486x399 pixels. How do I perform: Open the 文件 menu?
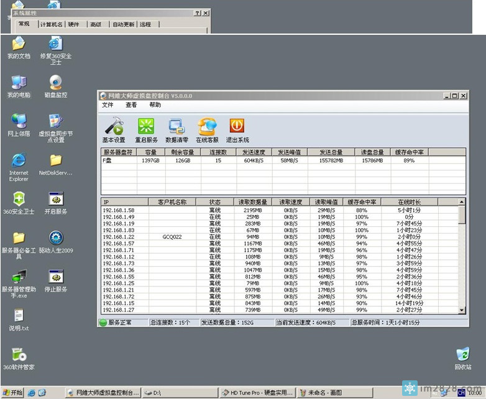pos(108,105)
